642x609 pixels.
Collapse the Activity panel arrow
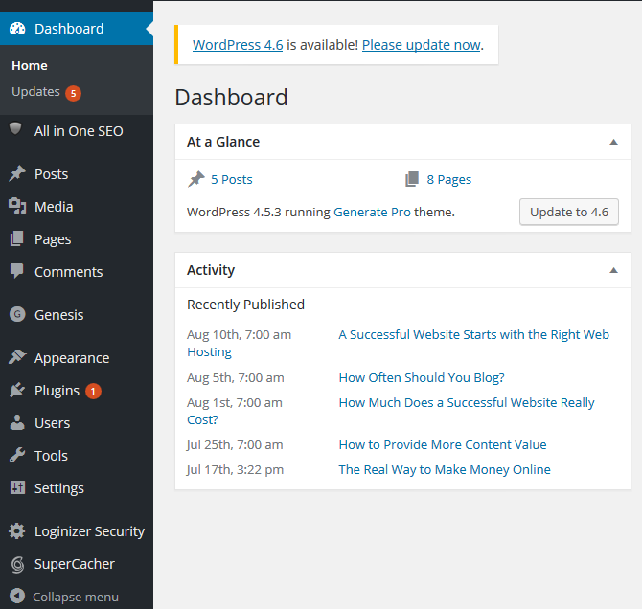click(613, 270)
